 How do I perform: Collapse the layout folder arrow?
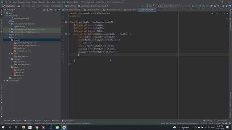[x=10, y=53]
